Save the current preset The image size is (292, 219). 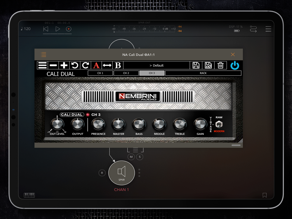(196, 65)
